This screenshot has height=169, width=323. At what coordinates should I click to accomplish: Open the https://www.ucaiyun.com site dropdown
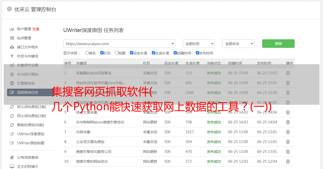(x=119, y=44)
